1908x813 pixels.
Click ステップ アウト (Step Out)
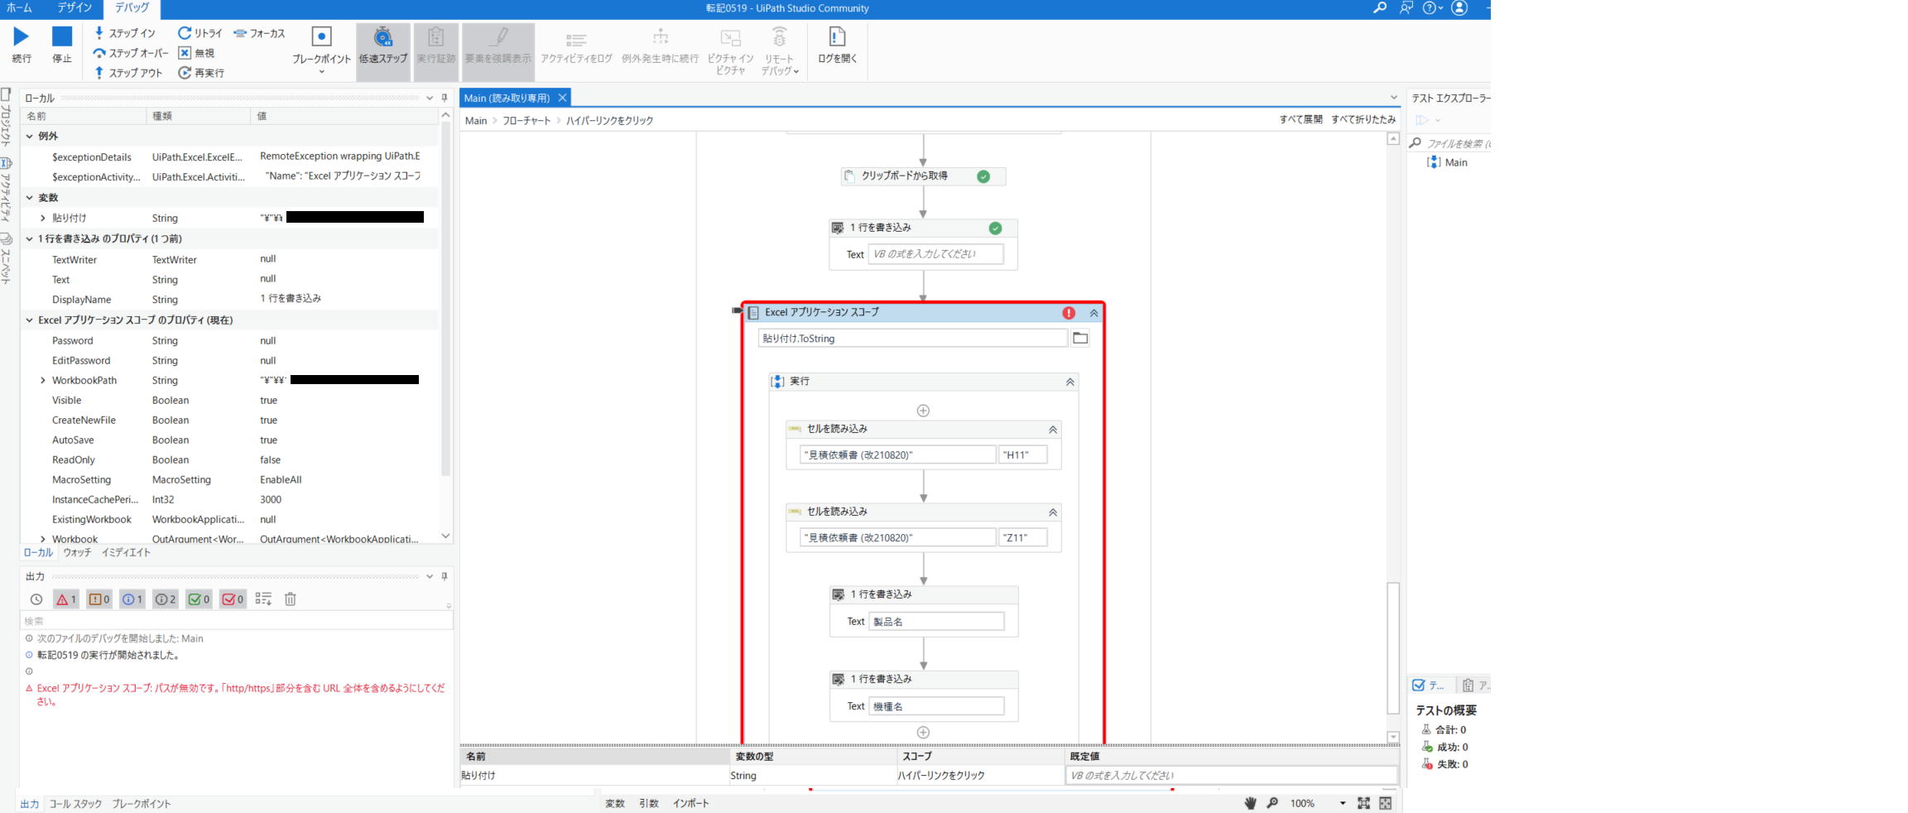pyautogui.click(x=128, y=73)
